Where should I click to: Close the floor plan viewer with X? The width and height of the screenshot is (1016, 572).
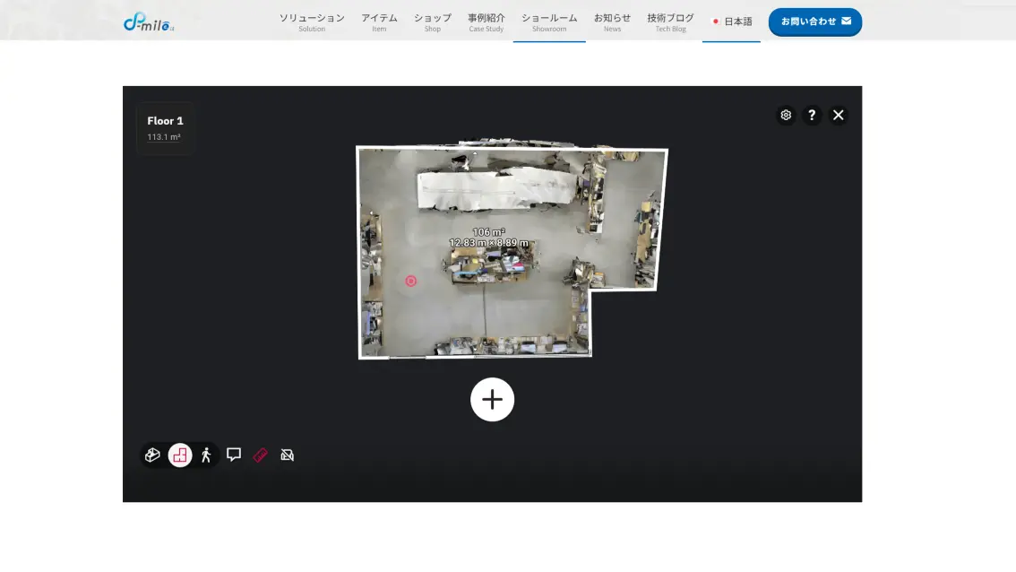click(839, 115)
